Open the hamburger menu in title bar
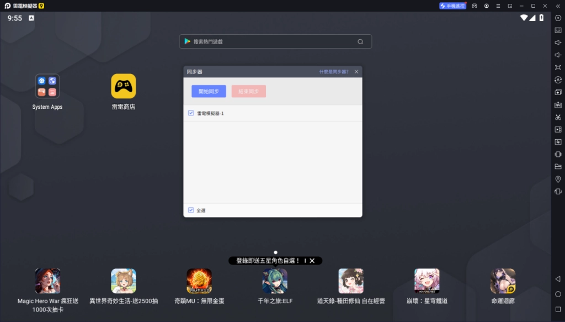The image size is (565, 322). [x=498, y=6]
